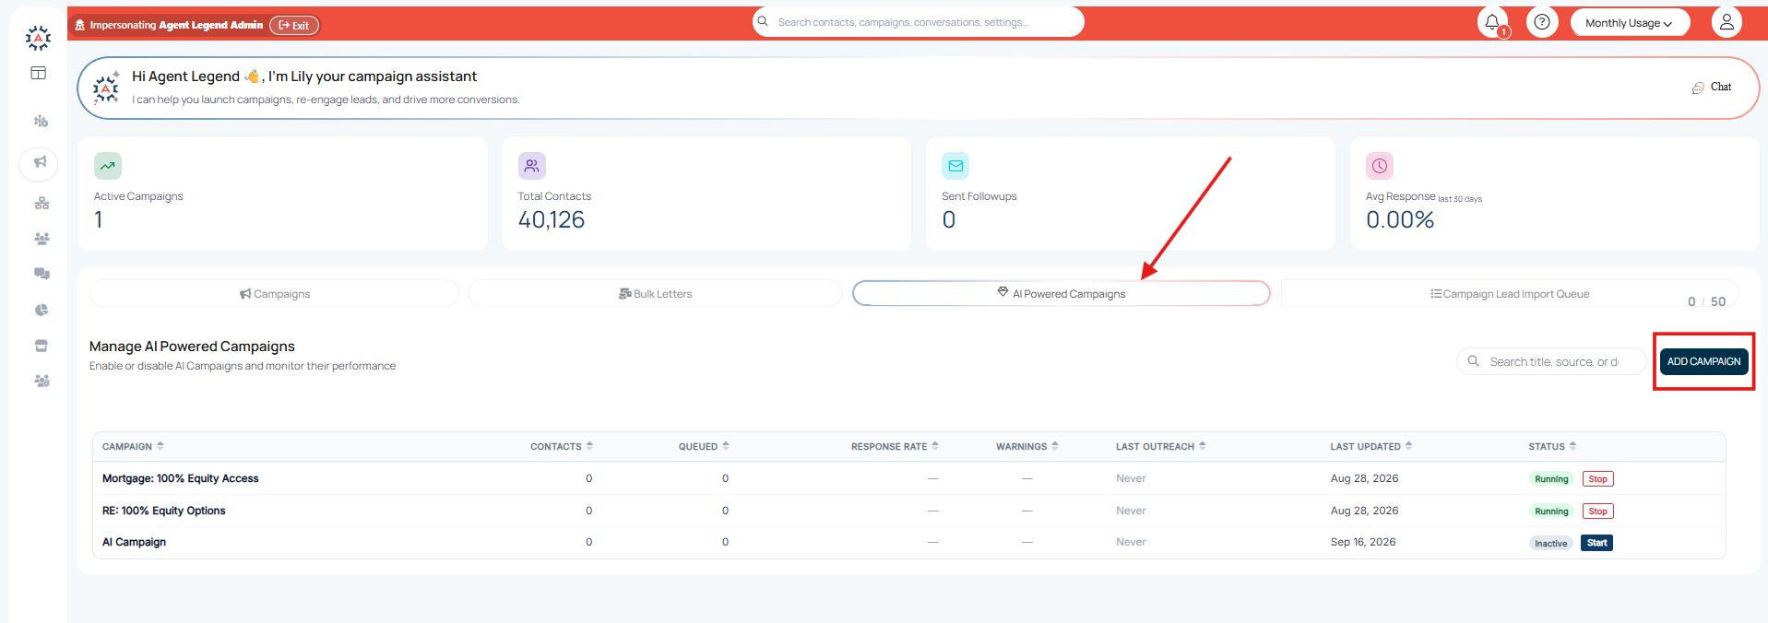Click the search title or source field

[x=1552, y=361]
